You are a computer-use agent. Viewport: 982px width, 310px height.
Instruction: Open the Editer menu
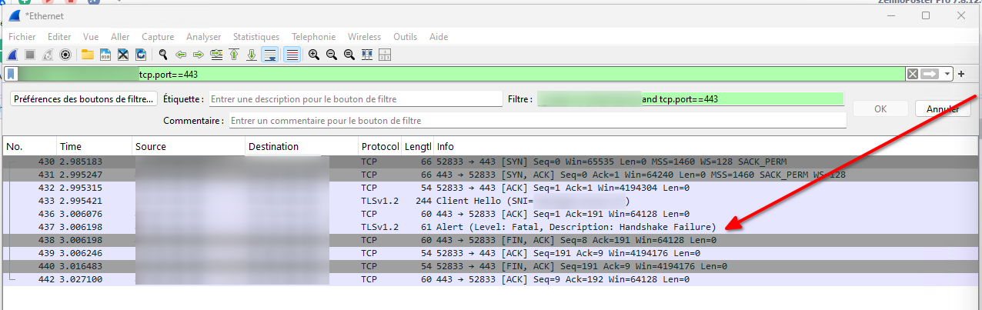click(x=59, y=37)
